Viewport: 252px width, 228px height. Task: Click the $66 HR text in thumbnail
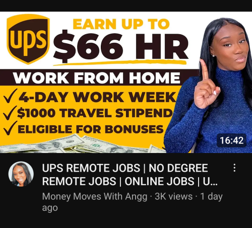[x=121, y=46]
